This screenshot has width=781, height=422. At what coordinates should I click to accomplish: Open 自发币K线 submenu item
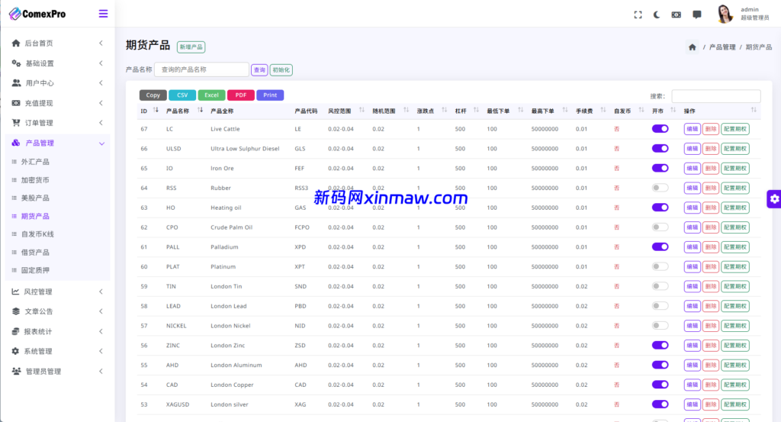coord(37,234)
